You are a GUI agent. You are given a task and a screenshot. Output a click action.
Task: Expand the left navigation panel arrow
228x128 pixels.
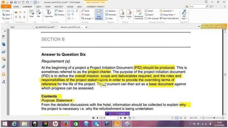point(5,31)
